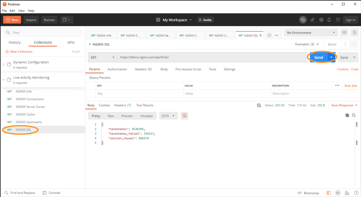Open the Test Results response tab
Image resolution: width=361 pixels, height=197 pixels.
pos(145,105)
